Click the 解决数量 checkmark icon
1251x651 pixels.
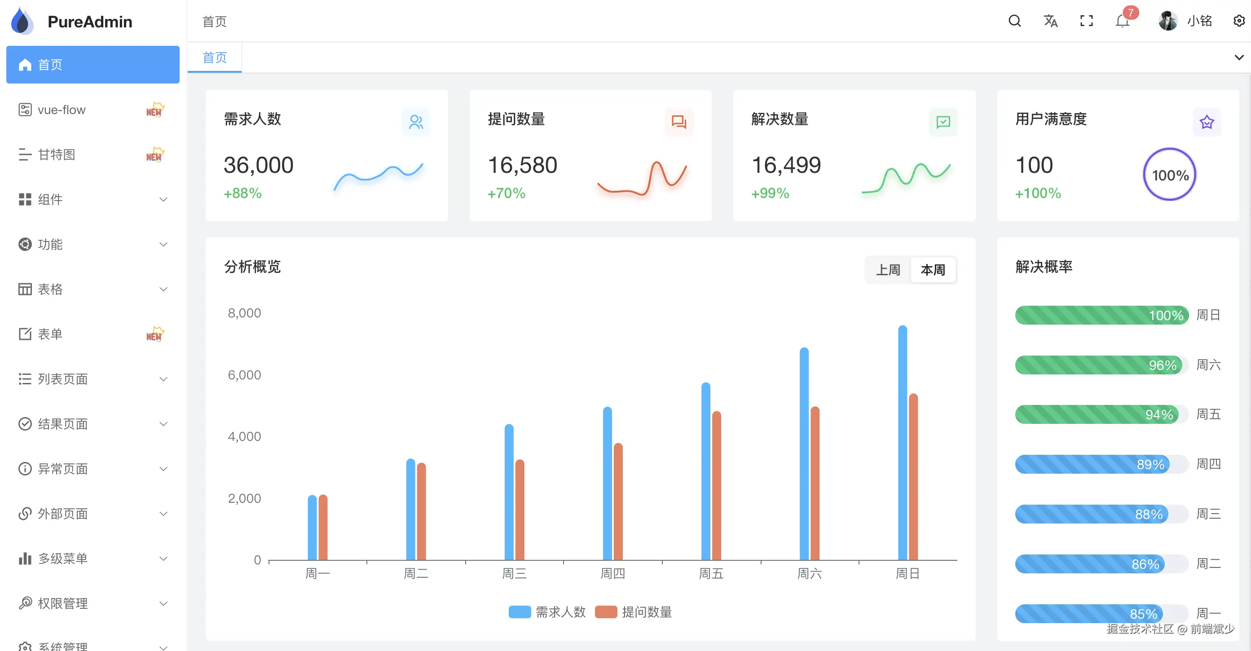pyautogui.click(x=943, y=122)
